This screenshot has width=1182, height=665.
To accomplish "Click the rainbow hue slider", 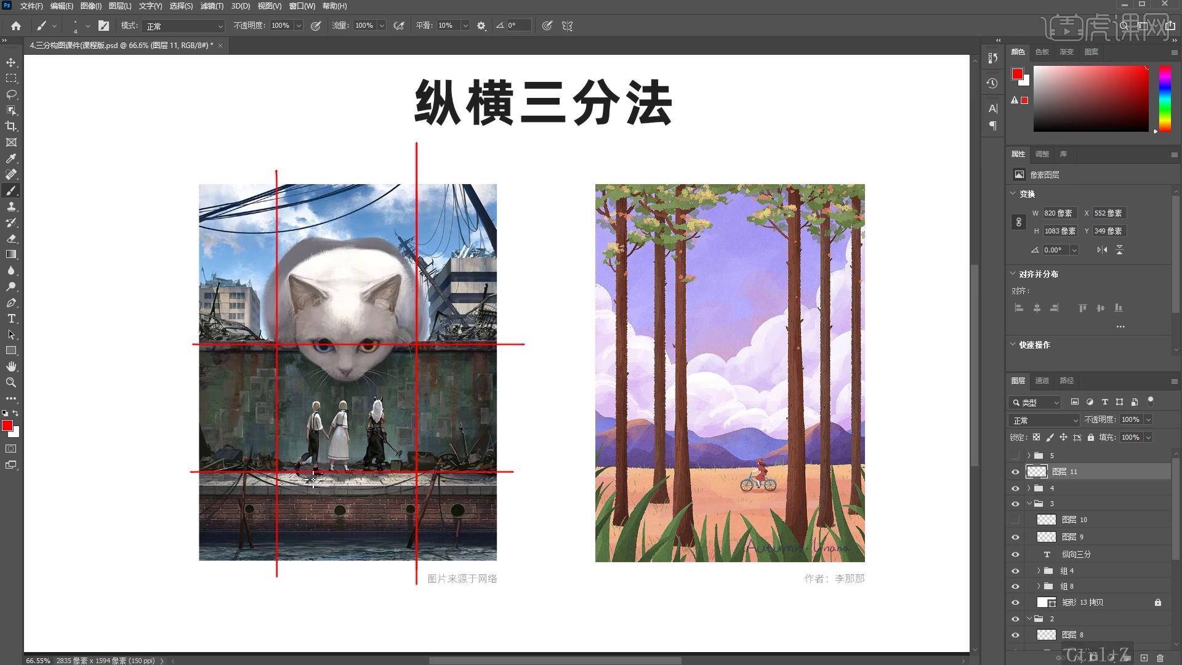I will point(1165,99).
